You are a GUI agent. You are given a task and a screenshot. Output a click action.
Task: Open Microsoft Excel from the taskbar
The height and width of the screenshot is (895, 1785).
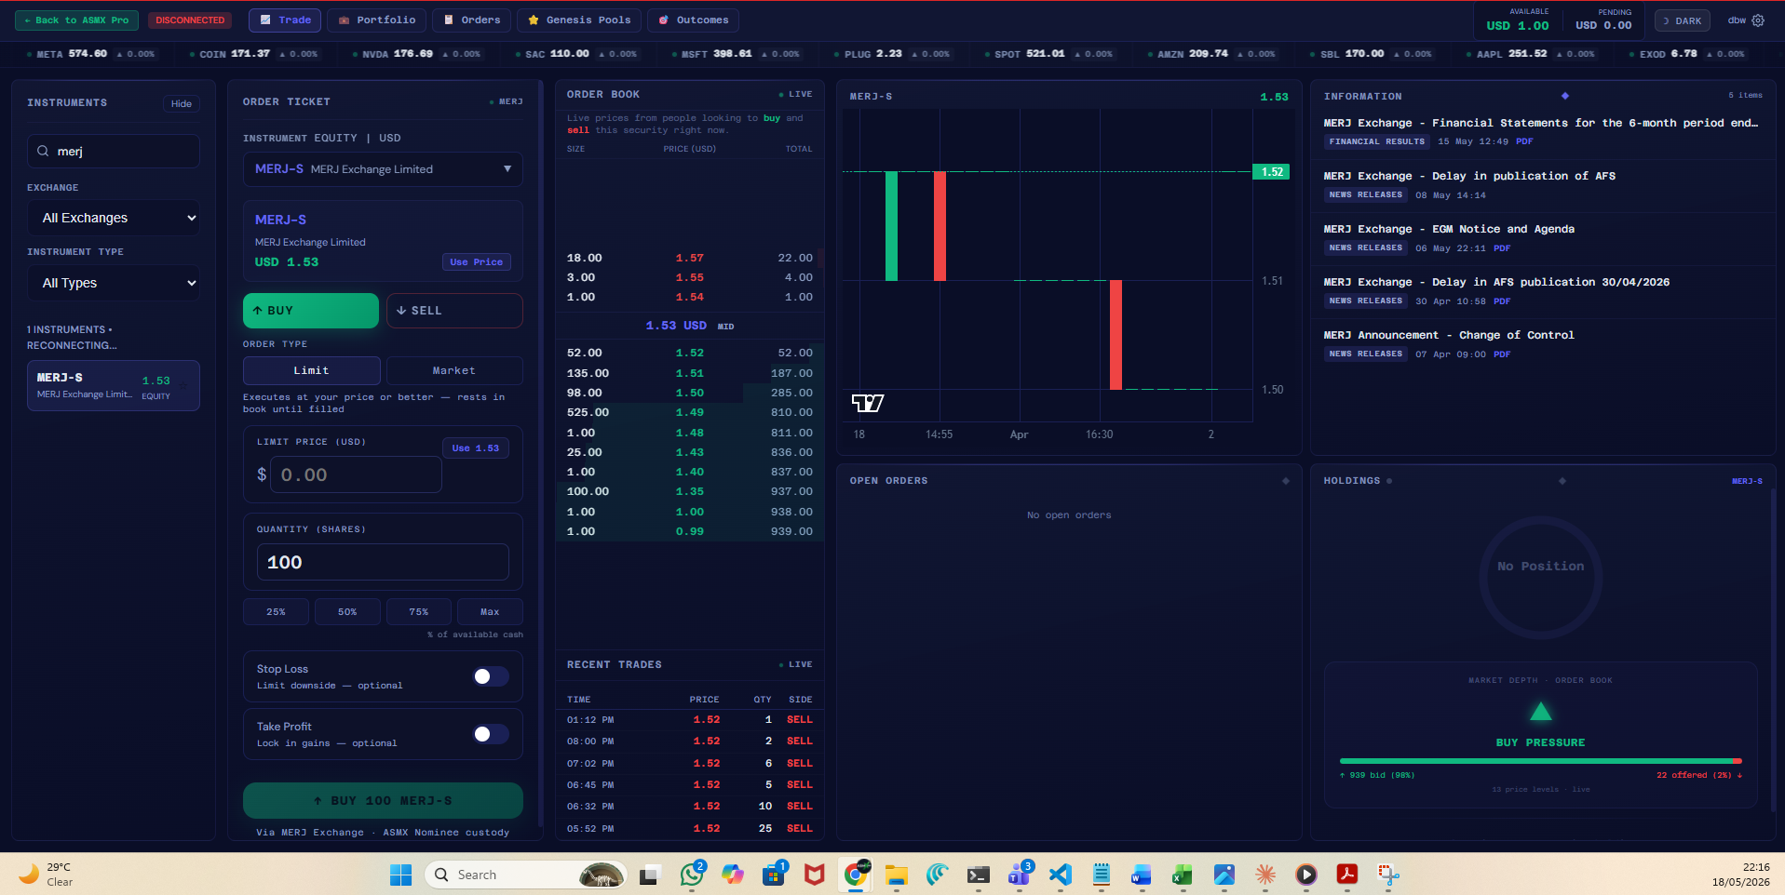click(x=1183, y=875)
